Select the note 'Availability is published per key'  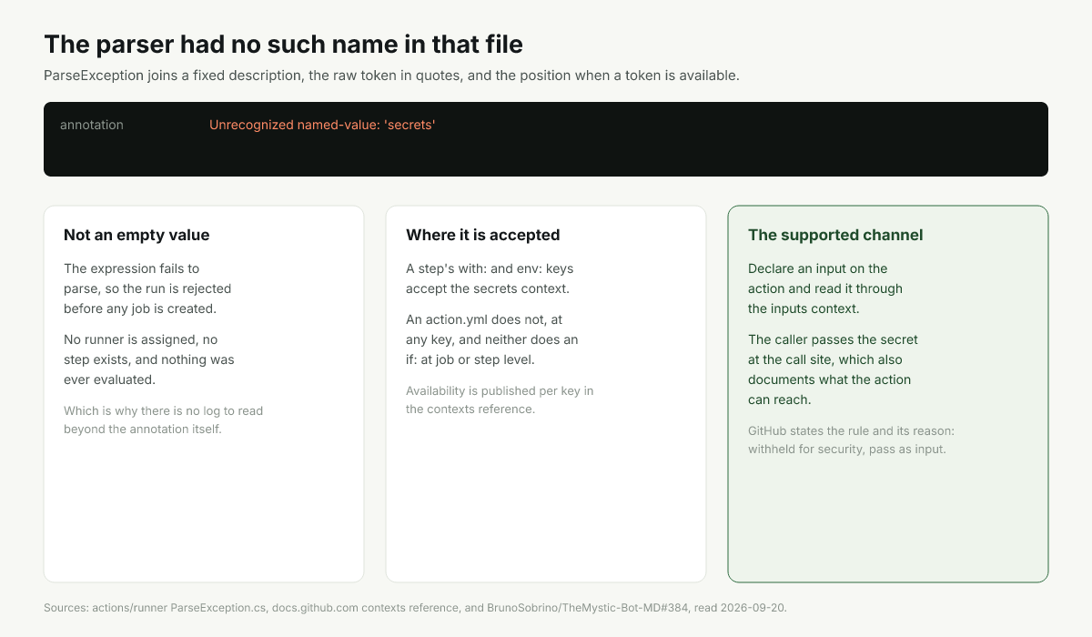coord(500,399)
